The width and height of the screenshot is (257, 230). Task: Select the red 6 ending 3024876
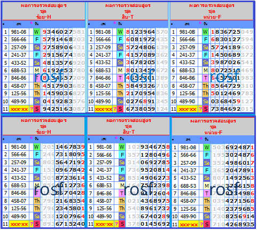click(252, 155)
